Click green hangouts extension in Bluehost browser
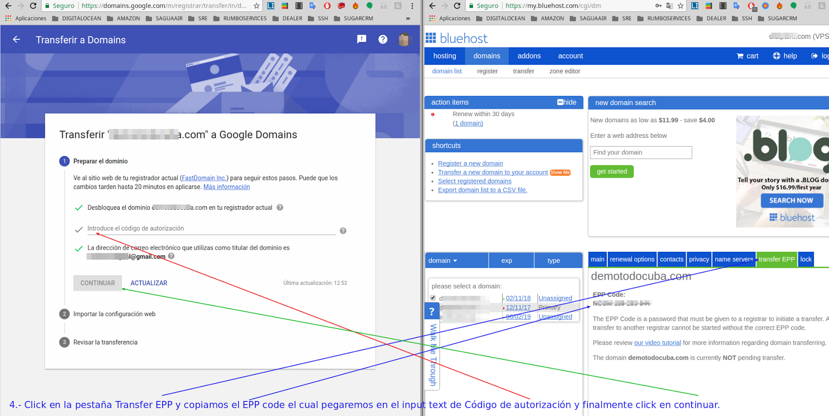The image size is (829, 416). pos(793,6)
